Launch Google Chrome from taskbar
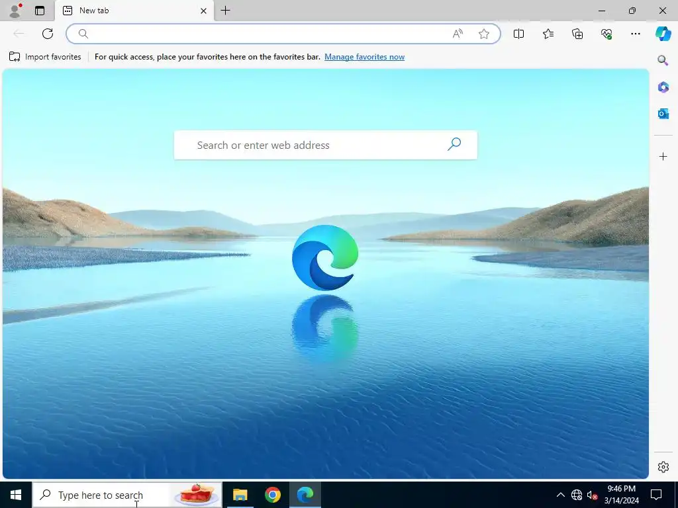This screenshot has height=508, width=678. (272, 495)
